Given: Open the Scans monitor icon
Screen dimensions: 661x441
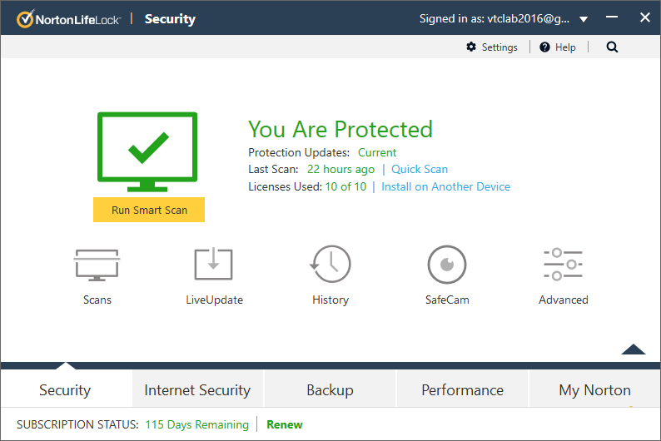Looking at the screenshot, I should click(97, 265).
